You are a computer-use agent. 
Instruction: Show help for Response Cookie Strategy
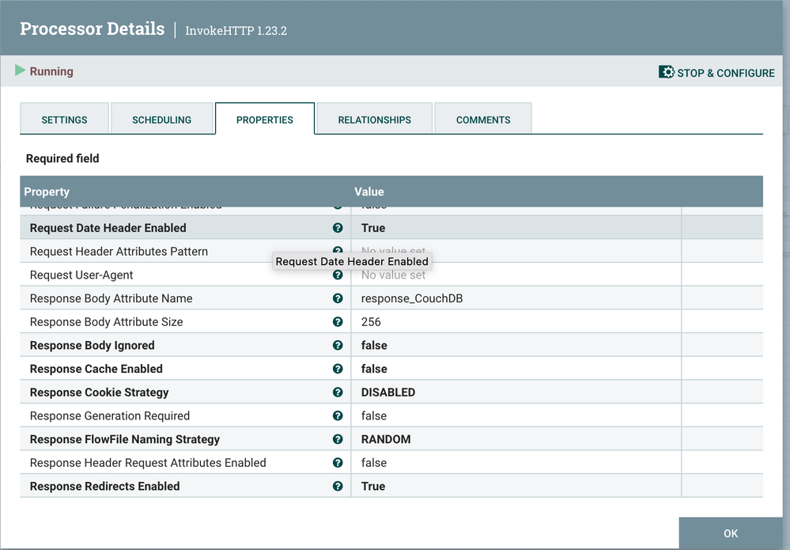[x=338, y=393]
